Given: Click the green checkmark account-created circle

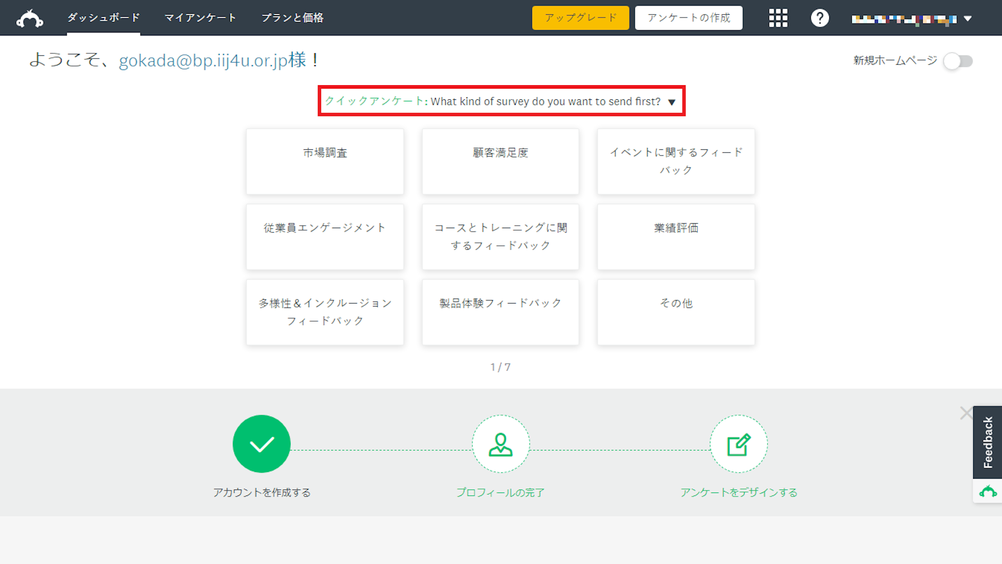Looking at the screenshot, I should tap(261, 444).
